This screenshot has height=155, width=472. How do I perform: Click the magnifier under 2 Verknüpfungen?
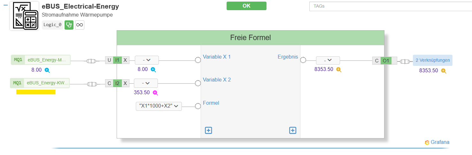coord(444,71)
